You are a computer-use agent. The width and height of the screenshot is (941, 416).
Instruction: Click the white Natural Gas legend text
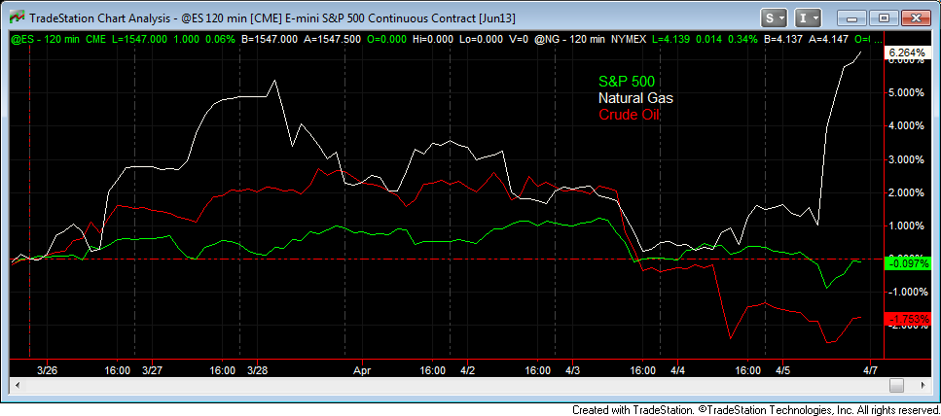tap(635, 98)
